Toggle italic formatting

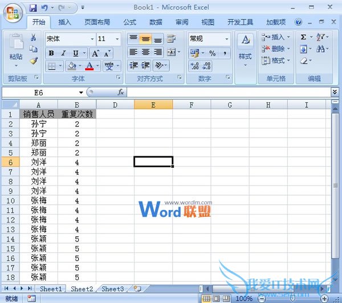(x=63, y=53)
